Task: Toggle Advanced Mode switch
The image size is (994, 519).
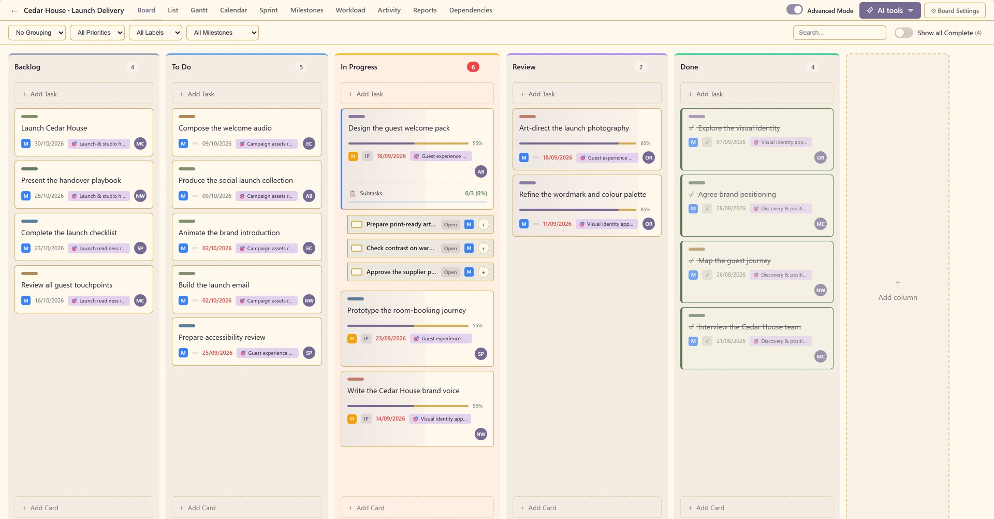Action: tap(795, 10)
